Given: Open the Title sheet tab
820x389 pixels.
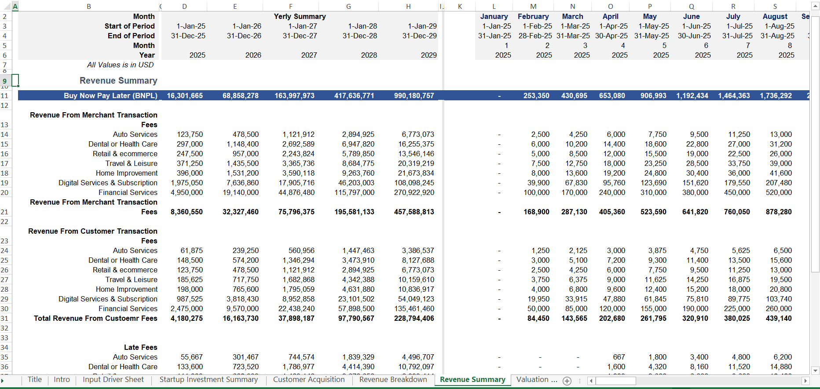Looking at the screenshot, I should [x=35, y=380].
